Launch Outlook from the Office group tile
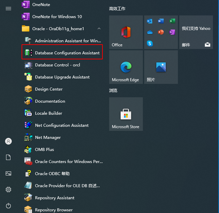Viewport: 219px width, 213px height. [x=150, y=21]
